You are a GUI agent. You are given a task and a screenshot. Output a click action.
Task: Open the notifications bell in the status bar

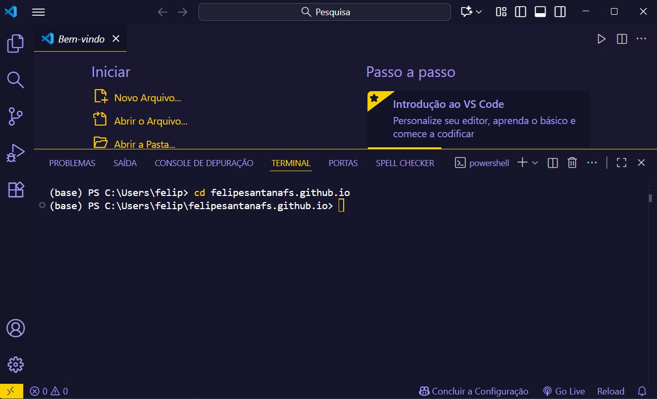pos(642,391)
